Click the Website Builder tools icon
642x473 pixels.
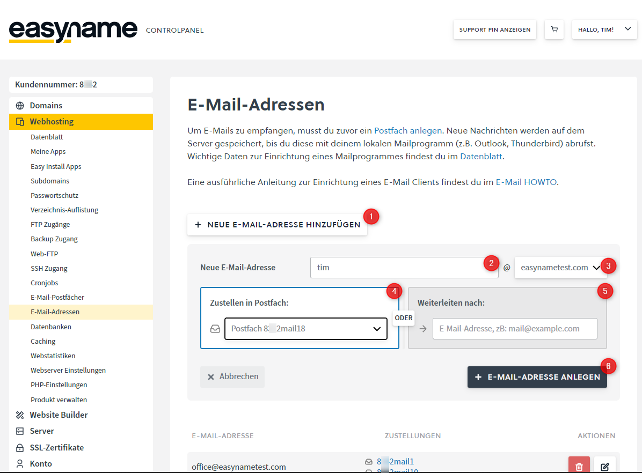(20, 415)
